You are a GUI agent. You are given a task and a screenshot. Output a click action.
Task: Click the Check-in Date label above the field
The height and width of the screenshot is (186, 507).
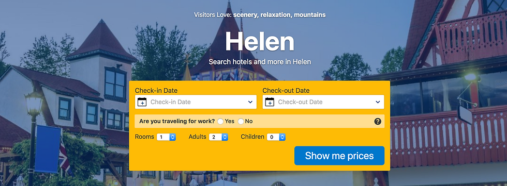coord(156,91)
